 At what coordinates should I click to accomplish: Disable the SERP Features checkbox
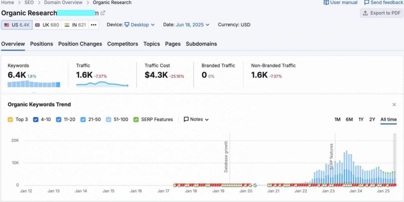tap(136, 120)
